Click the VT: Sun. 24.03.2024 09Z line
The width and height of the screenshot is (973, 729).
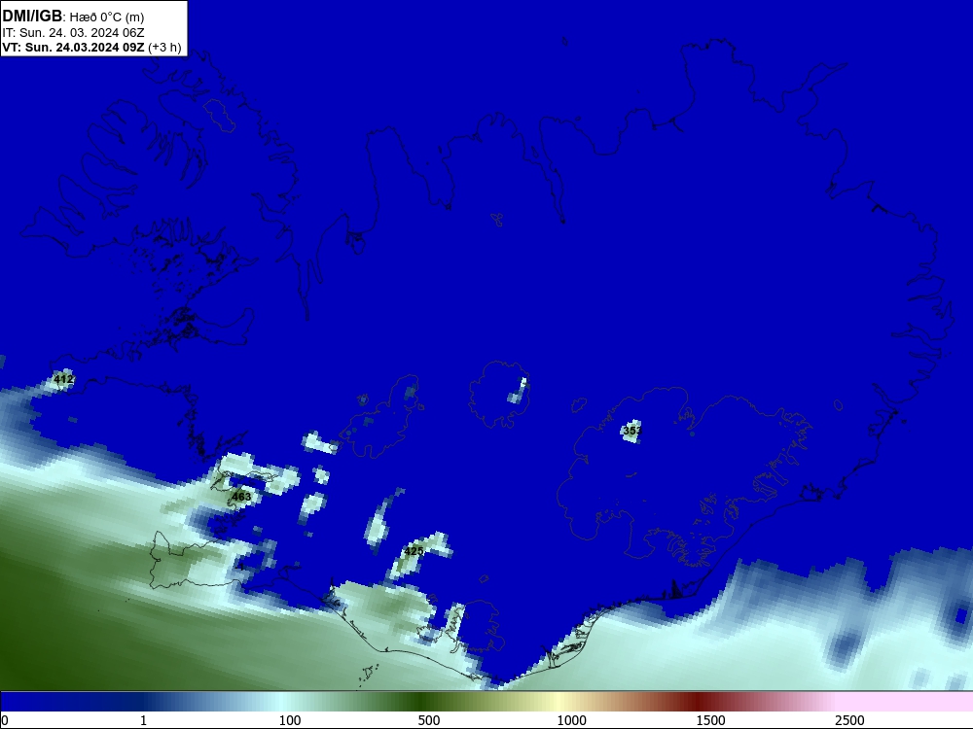(91, 47)
